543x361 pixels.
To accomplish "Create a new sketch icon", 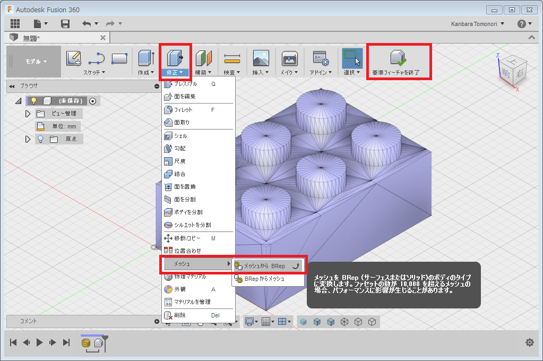I will coord(73,58).
